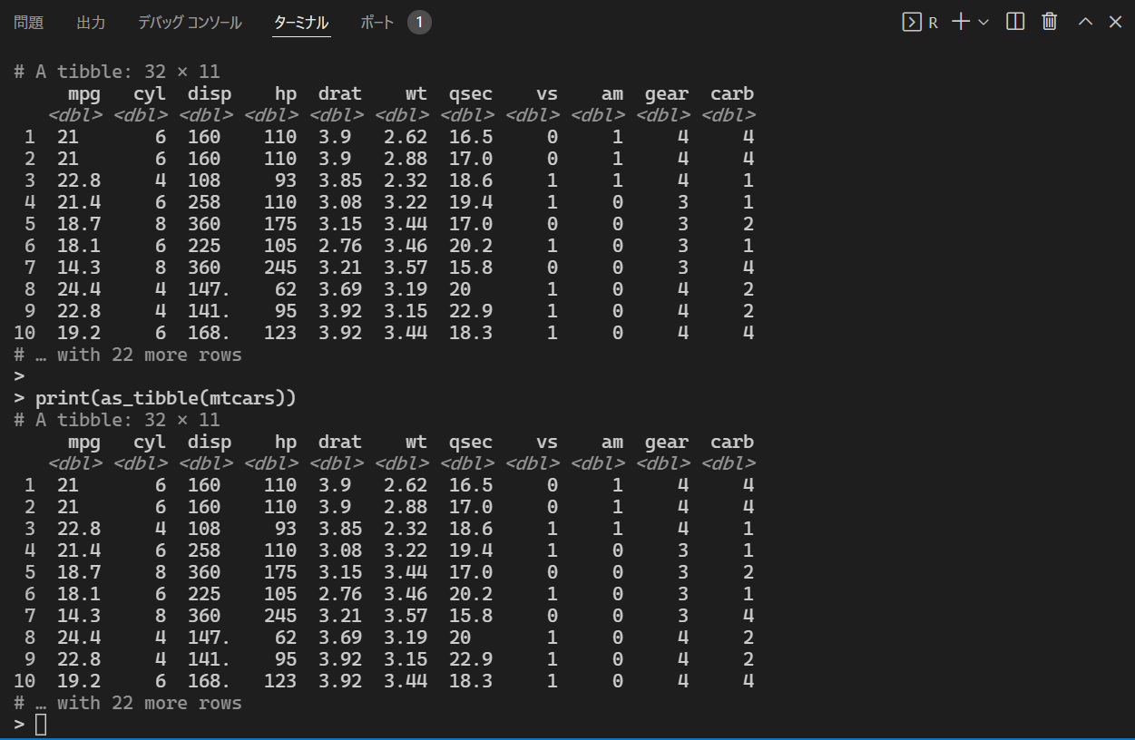This screenshot has width=1135, height=740.
Task: Open the 出力 tab
Action: (x=91, y=23)
